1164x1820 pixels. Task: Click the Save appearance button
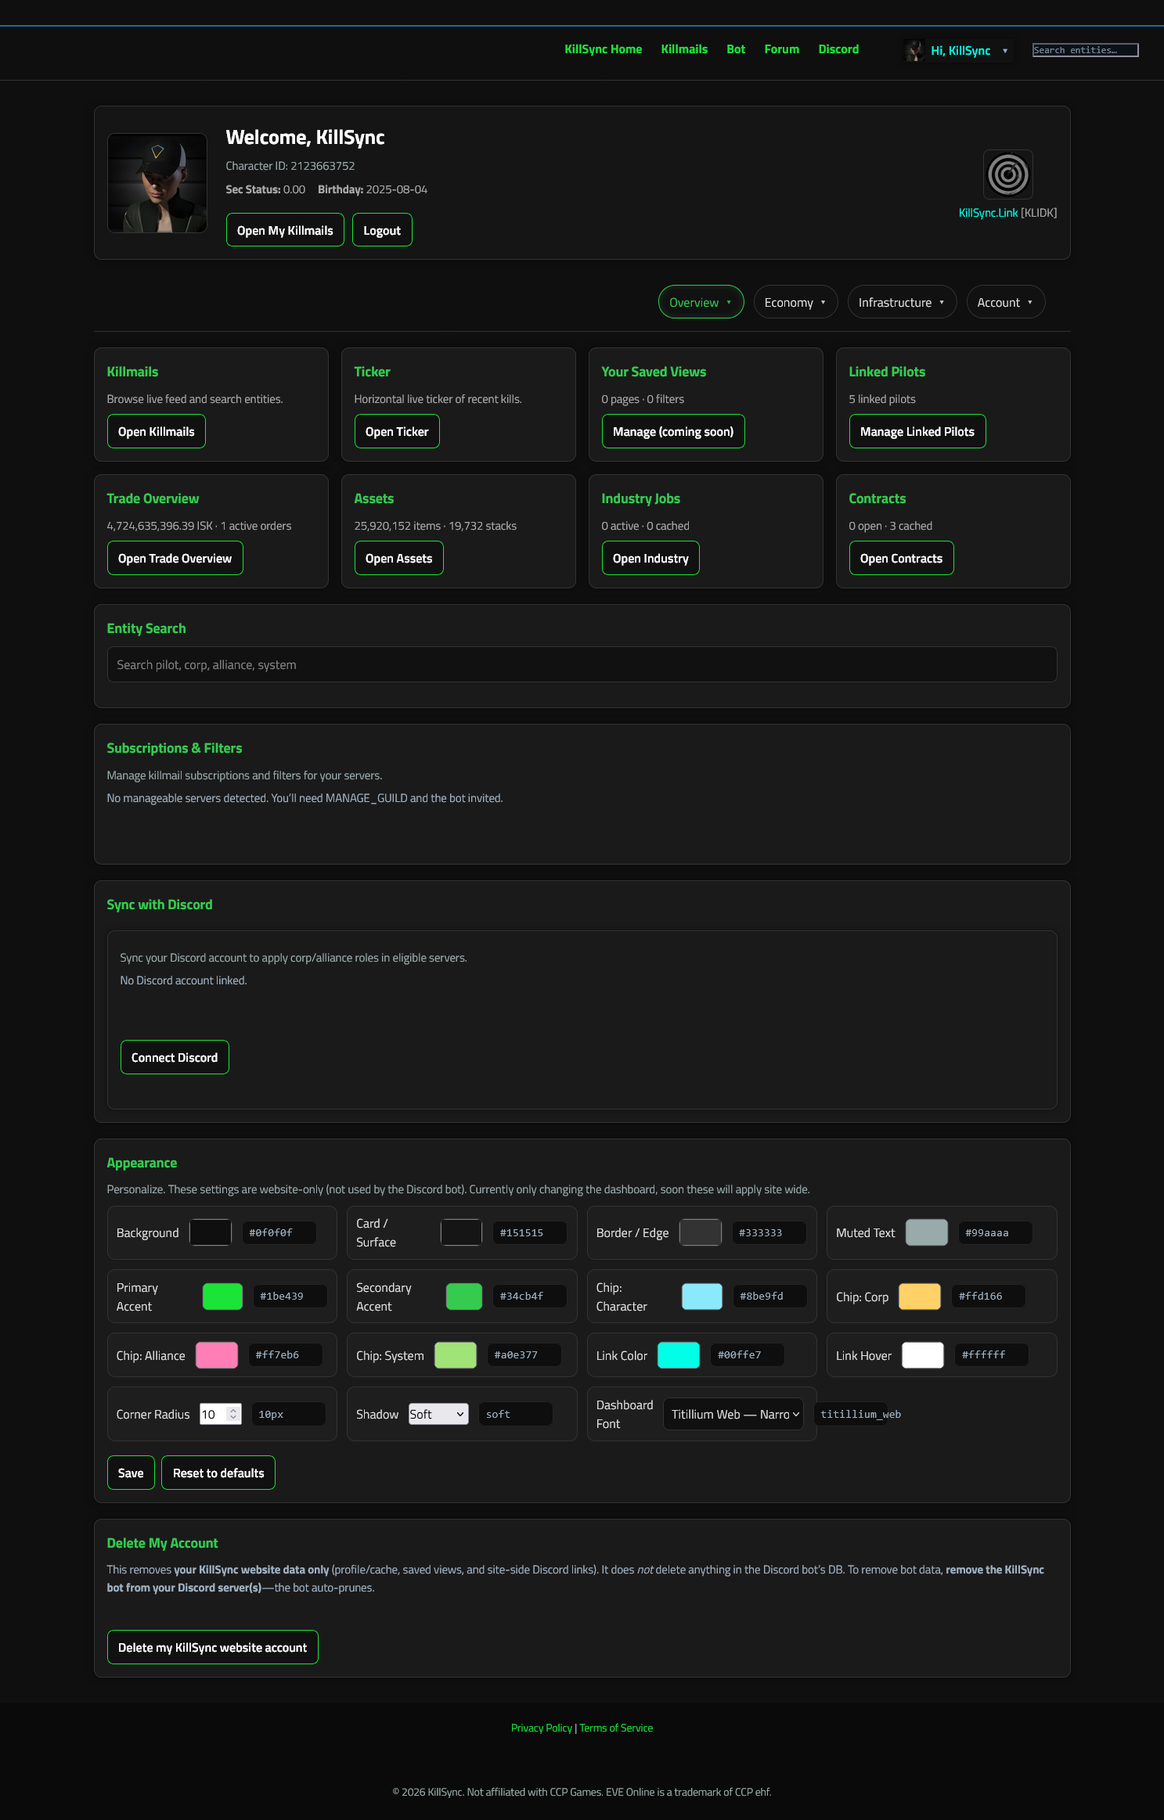131,1473
